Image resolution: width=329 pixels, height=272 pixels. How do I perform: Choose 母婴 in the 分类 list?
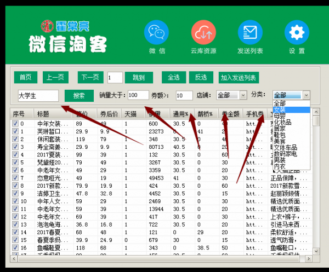click(x=291, y=116)
